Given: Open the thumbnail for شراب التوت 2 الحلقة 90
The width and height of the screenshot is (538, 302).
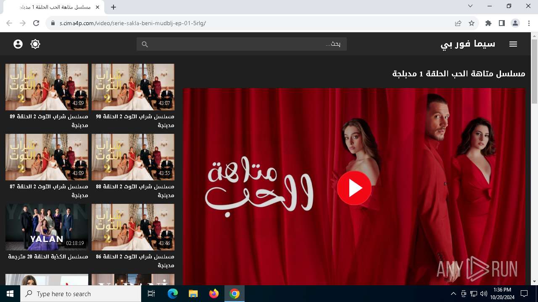Looking at the screenshot, I should coord(133,87).
